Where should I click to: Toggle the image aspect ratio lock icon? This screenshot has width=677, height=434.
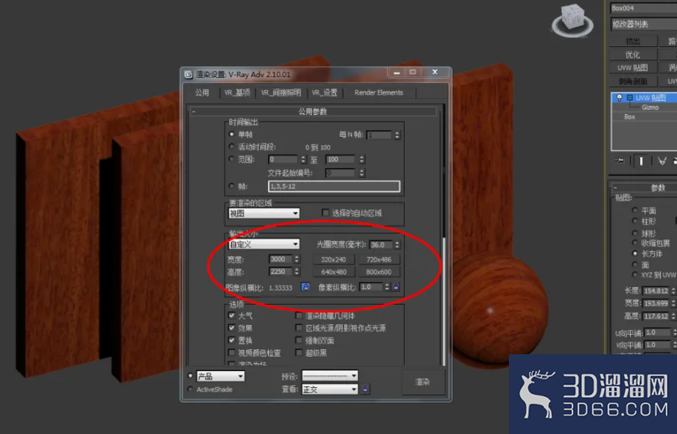[305, 287]
